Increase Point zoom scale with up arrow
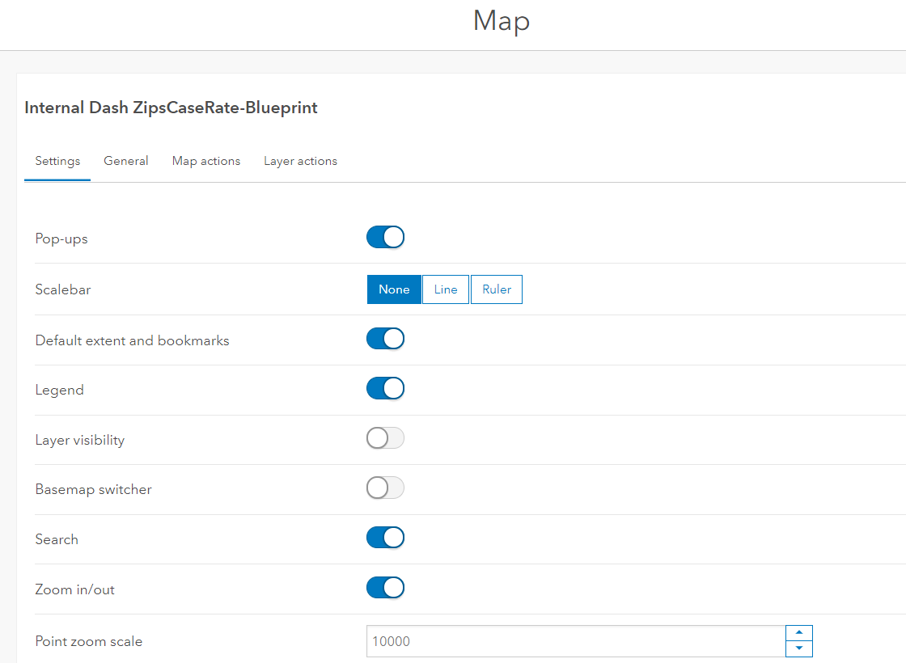Screen dimensions: 906x663 pyautogui.click(x=799, y=633)
